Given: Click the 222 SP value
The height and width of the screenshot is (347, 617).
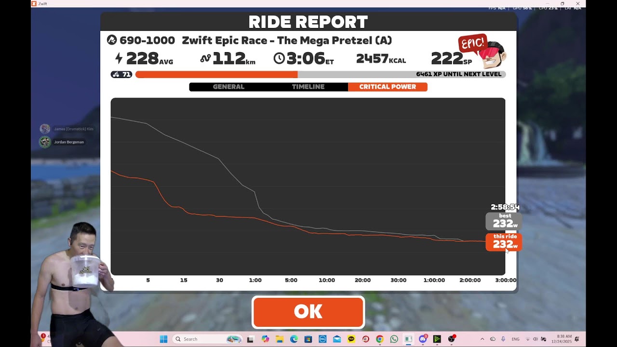Looking at the screenshot, I should pos(451,59).
